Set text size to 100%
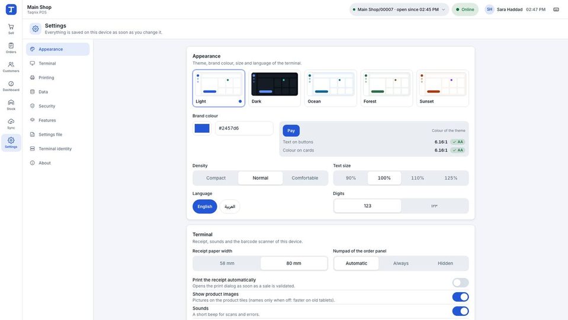The image size is (568, 320). point(384,178)
